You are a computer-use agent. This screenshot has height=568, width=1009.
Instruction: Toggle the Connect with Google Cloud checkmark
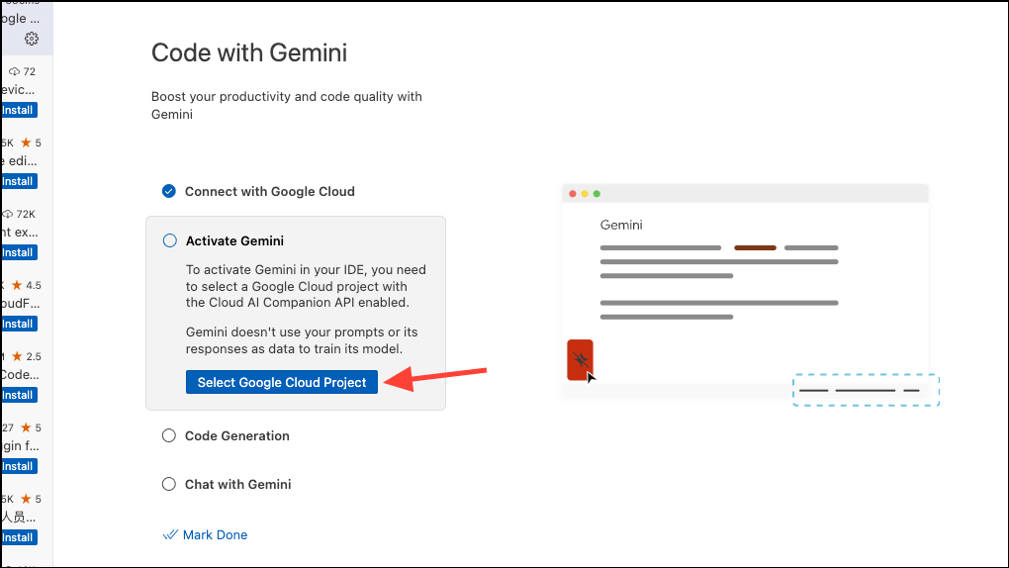(169, 191)
